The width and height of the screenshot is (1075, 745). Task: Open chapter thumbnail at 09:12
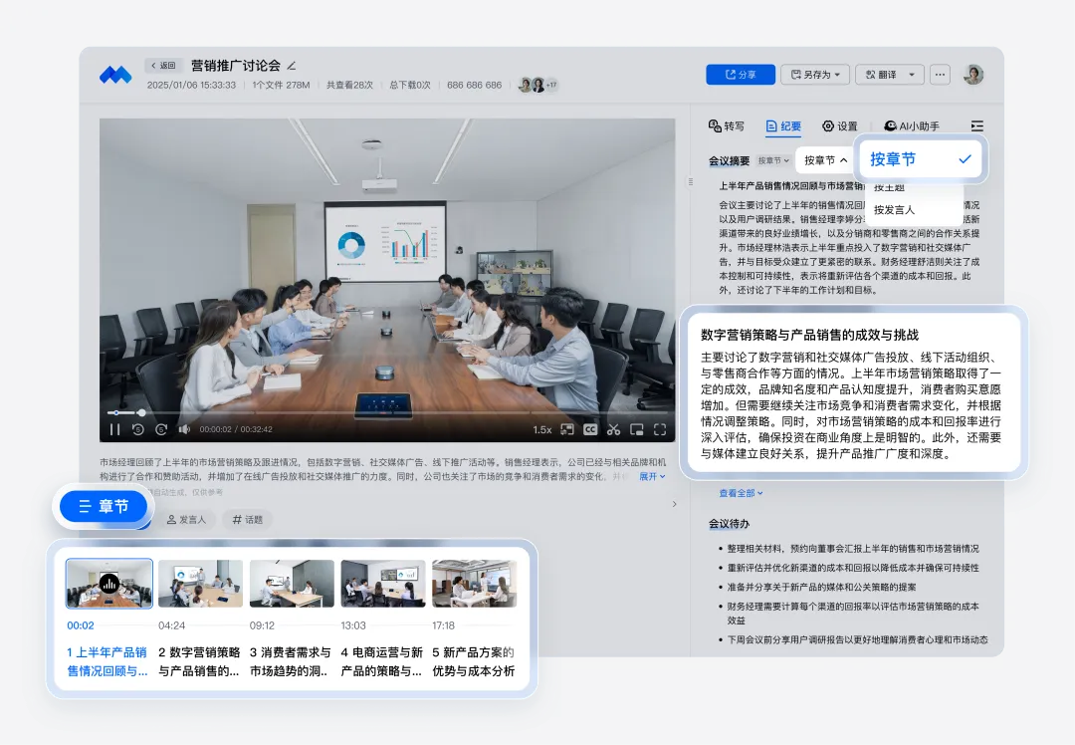click(292, 584)
